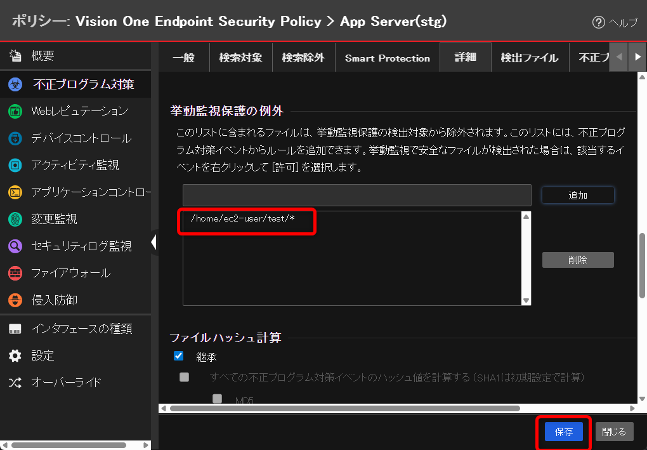Click the main panel scroll-up arrow

642,77
